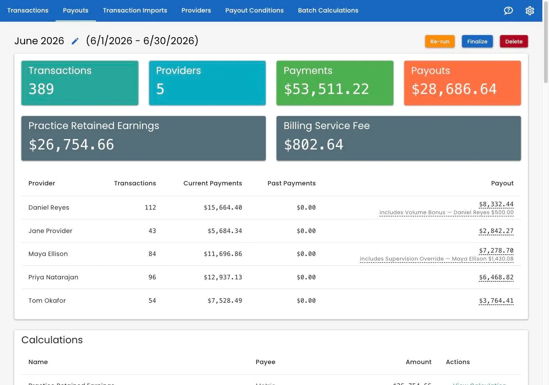
Task: Open Priya Natarajan payout $6,468.82
Action: click(x=496, y=277)
